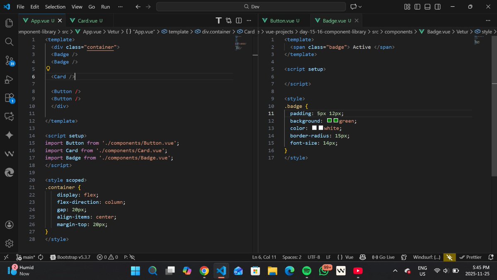This screenshot has width=497, height=280.
Task: Open notifications bell in status bar
Action: pyautogui.click(x=491, y=257)
